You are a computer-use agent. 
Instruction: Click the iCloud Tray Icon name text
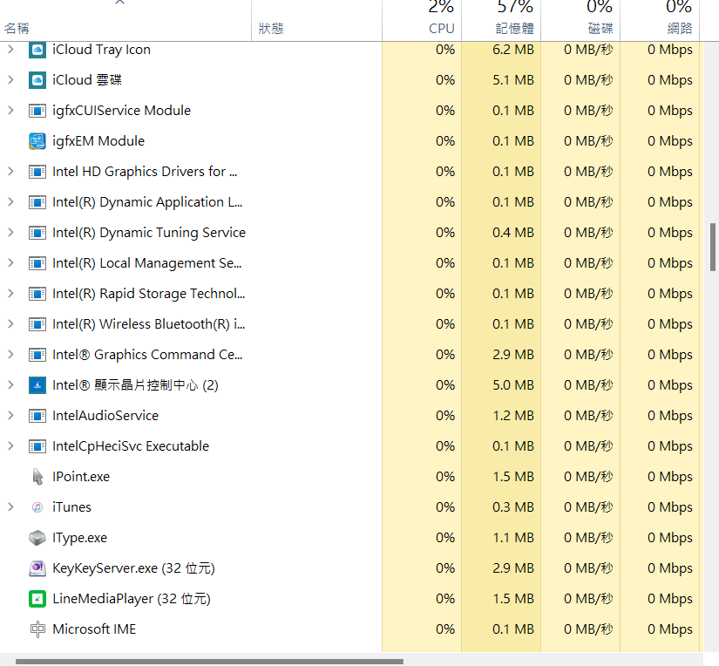tap(101, 50)
